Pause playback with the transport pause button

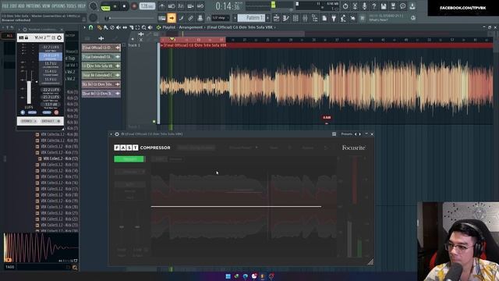[x=115, y=6]
